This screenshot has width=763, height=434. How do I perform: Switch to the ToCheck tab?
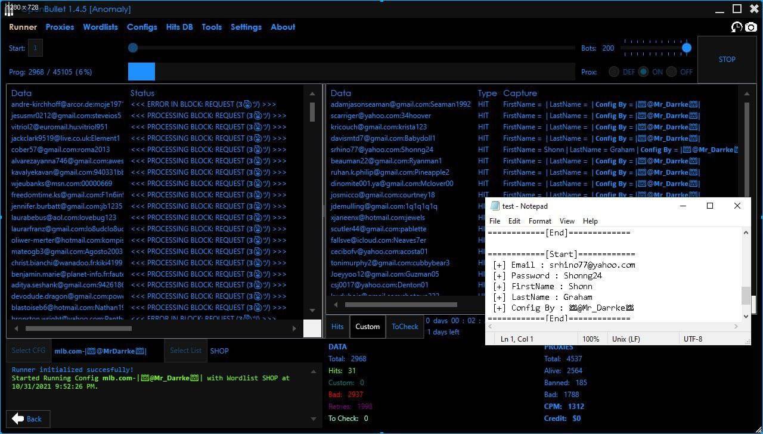(x=405, y=327)
